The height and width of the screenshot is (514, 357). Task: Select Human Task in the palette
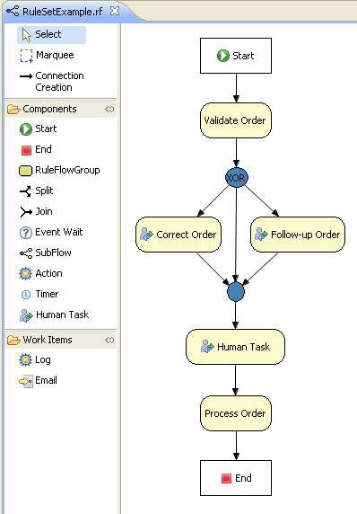[x=54, y=315]
